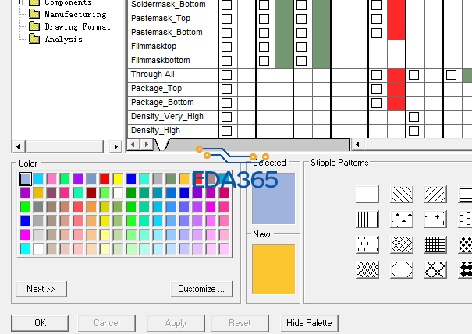Confirm with the OK button
The width and height of the screenshot is (472, 334).
40,323
